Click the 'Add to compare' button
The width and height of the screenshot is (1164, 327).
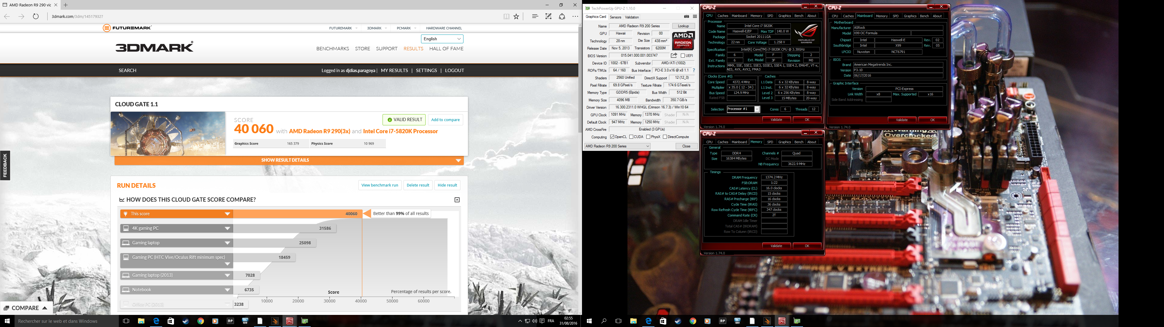(446, 120)
